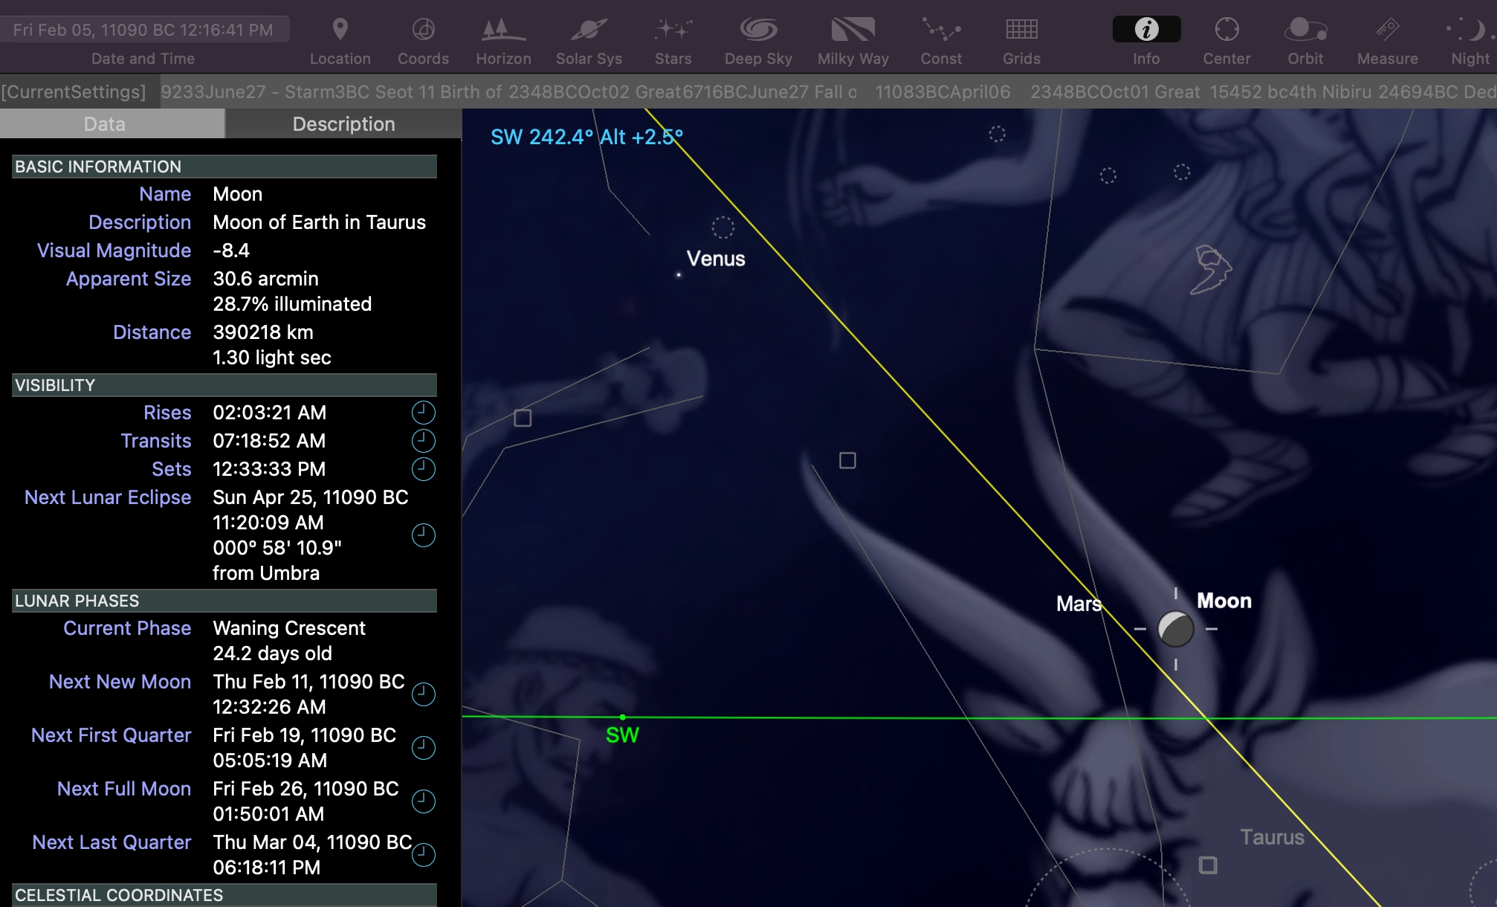Click the Venus dot in the sky
The image size is (1497, 907).
(x=679, y=274)
